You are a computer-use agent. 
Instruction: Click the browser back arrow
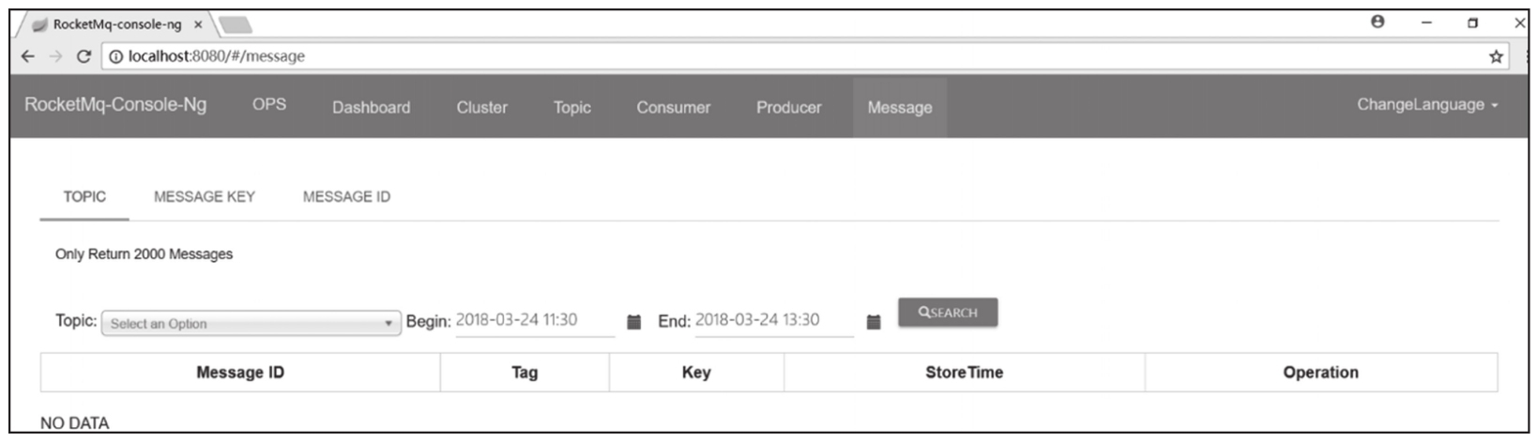coord(27,56)
